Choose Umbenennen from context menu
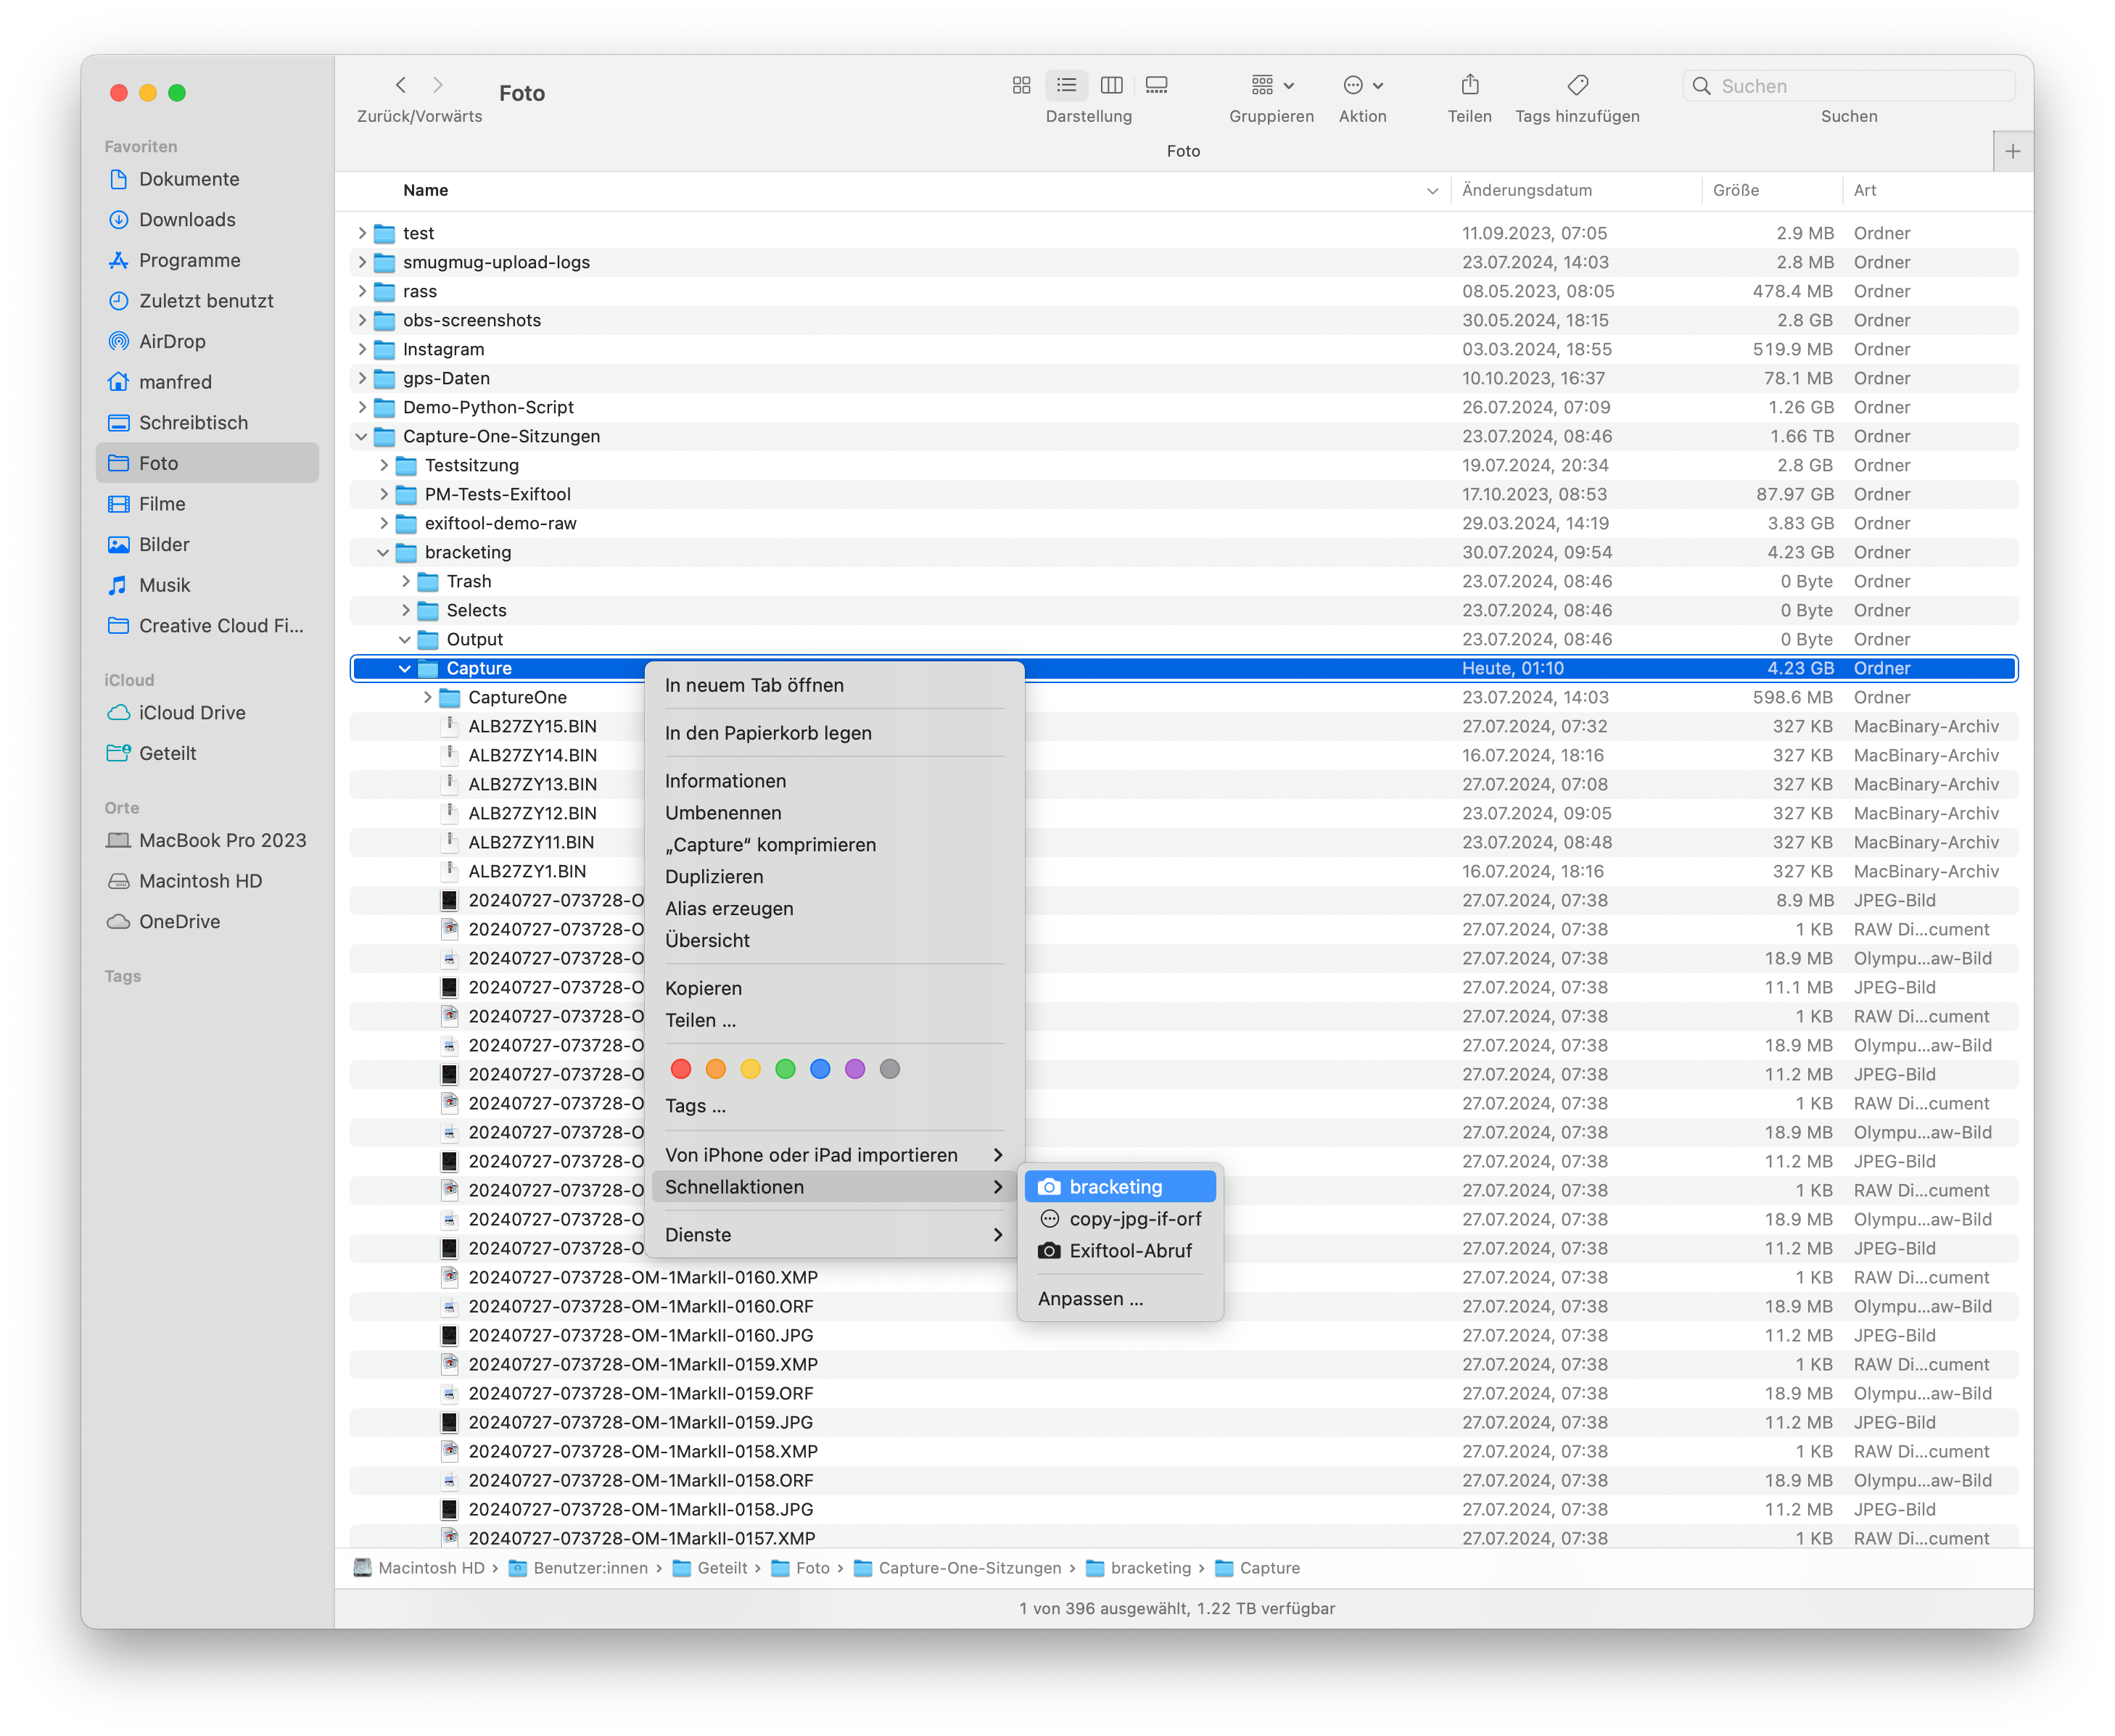 coord(723,813)
